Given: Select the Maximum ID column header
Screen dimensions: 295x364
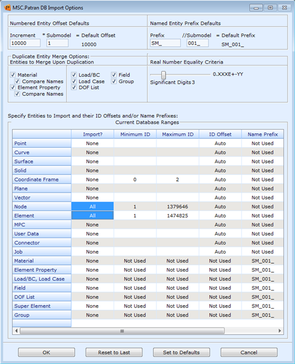Looking at the screenshot, I should point(178,134).
